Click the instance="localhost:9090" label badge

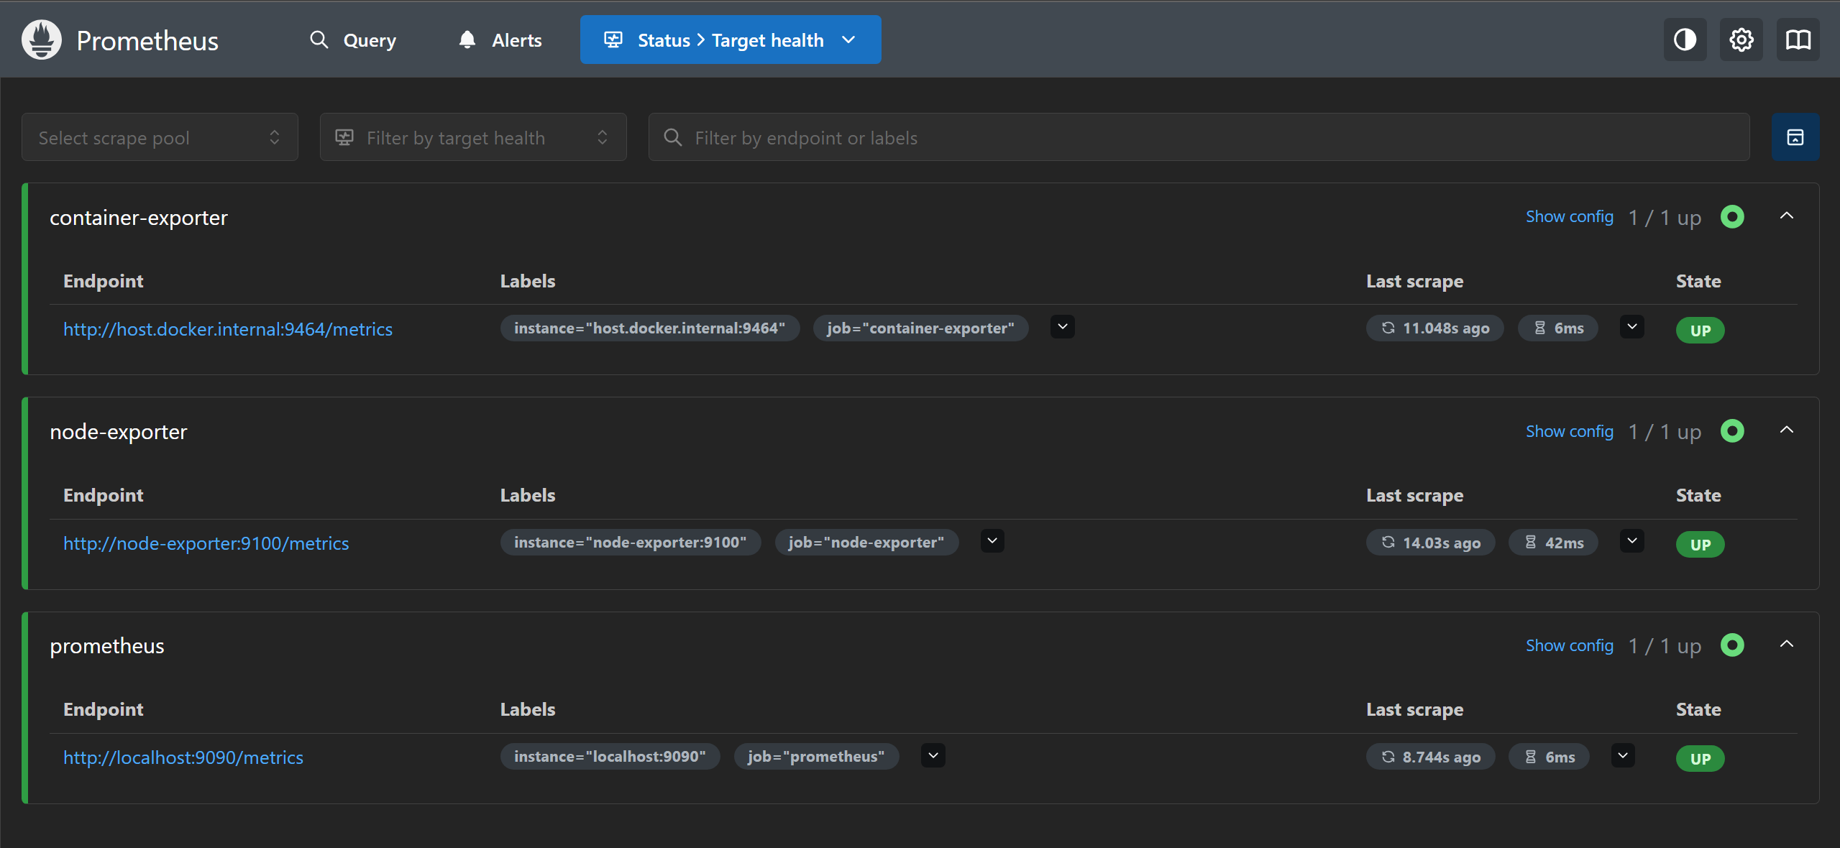[610, 756]
